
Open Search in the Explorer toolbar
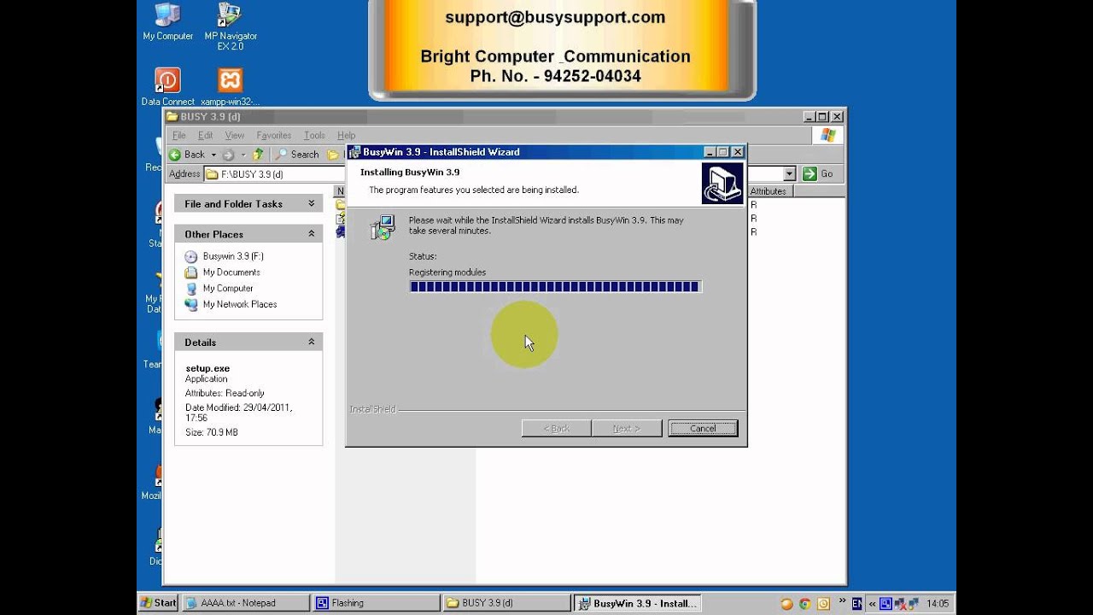[296, 155]
